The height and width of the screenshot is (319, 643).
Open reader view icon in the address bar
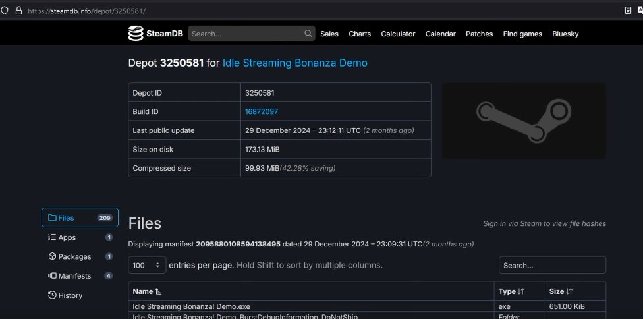628,11
